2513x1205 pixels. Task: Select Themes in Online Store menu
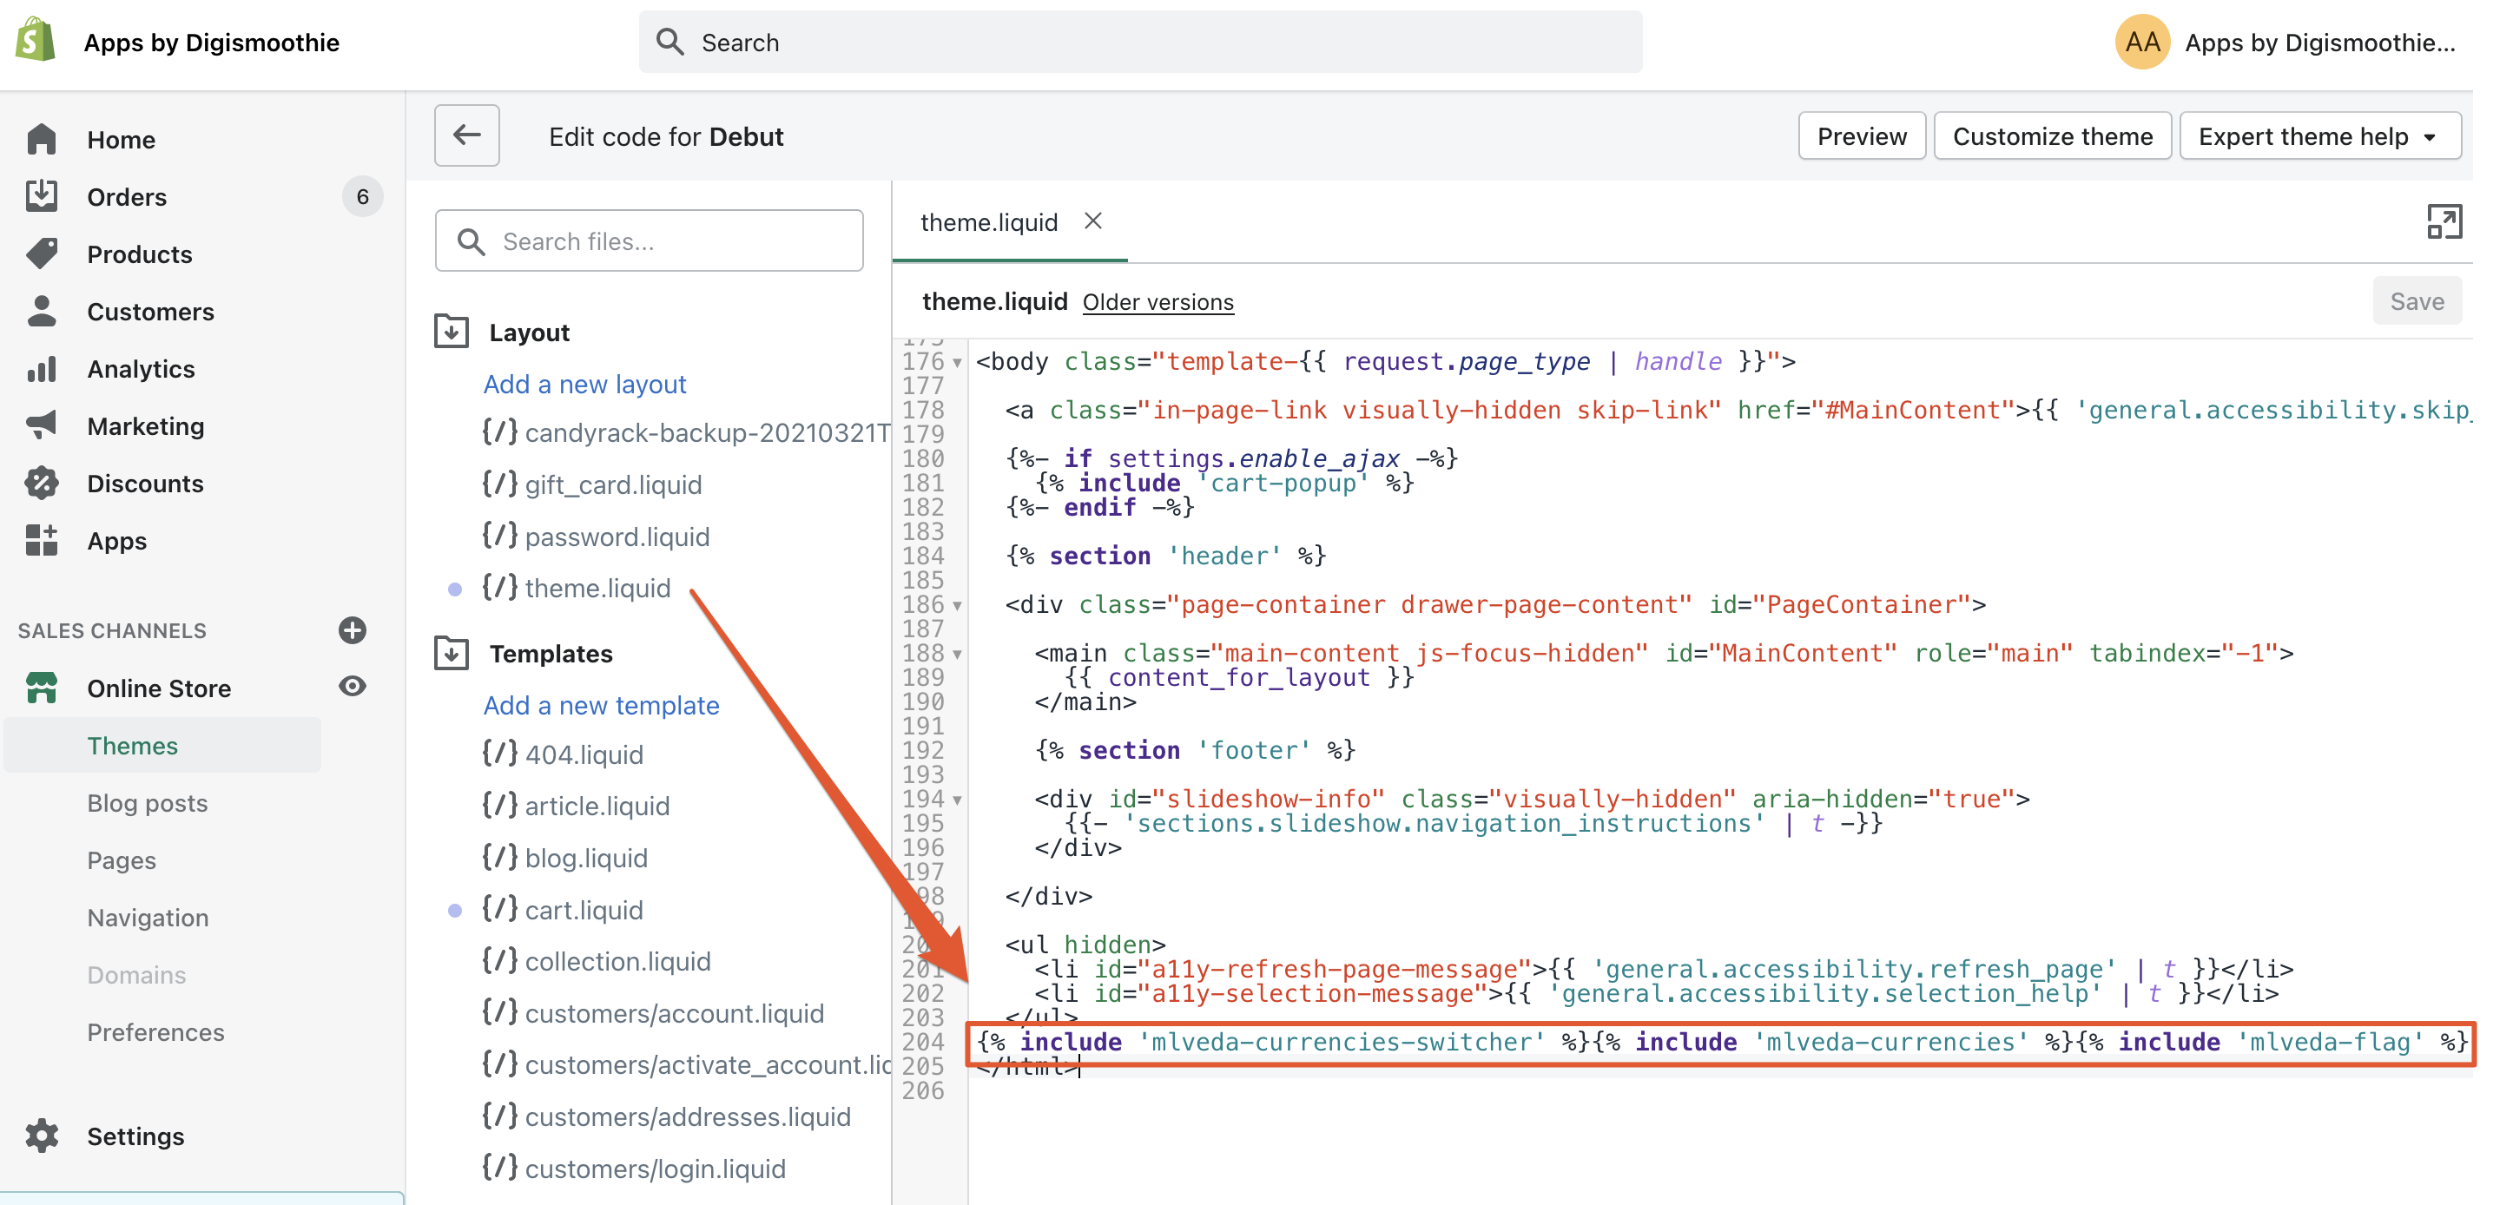(x=133, y=746)
